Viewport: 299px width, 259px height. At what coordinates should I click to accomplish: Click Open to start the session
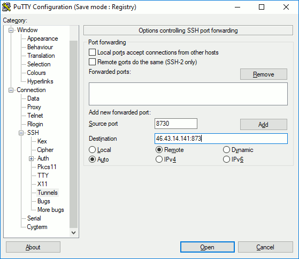coord(208,247)
